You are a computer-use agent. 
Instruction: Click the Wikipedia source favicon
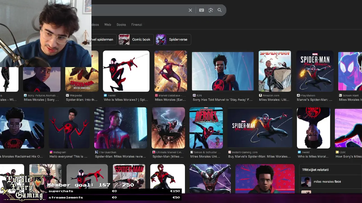pos(67,96)
